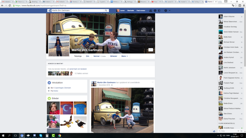Go to Lasse's profile in top bar
246x138 pixels.
coord(120,10)
